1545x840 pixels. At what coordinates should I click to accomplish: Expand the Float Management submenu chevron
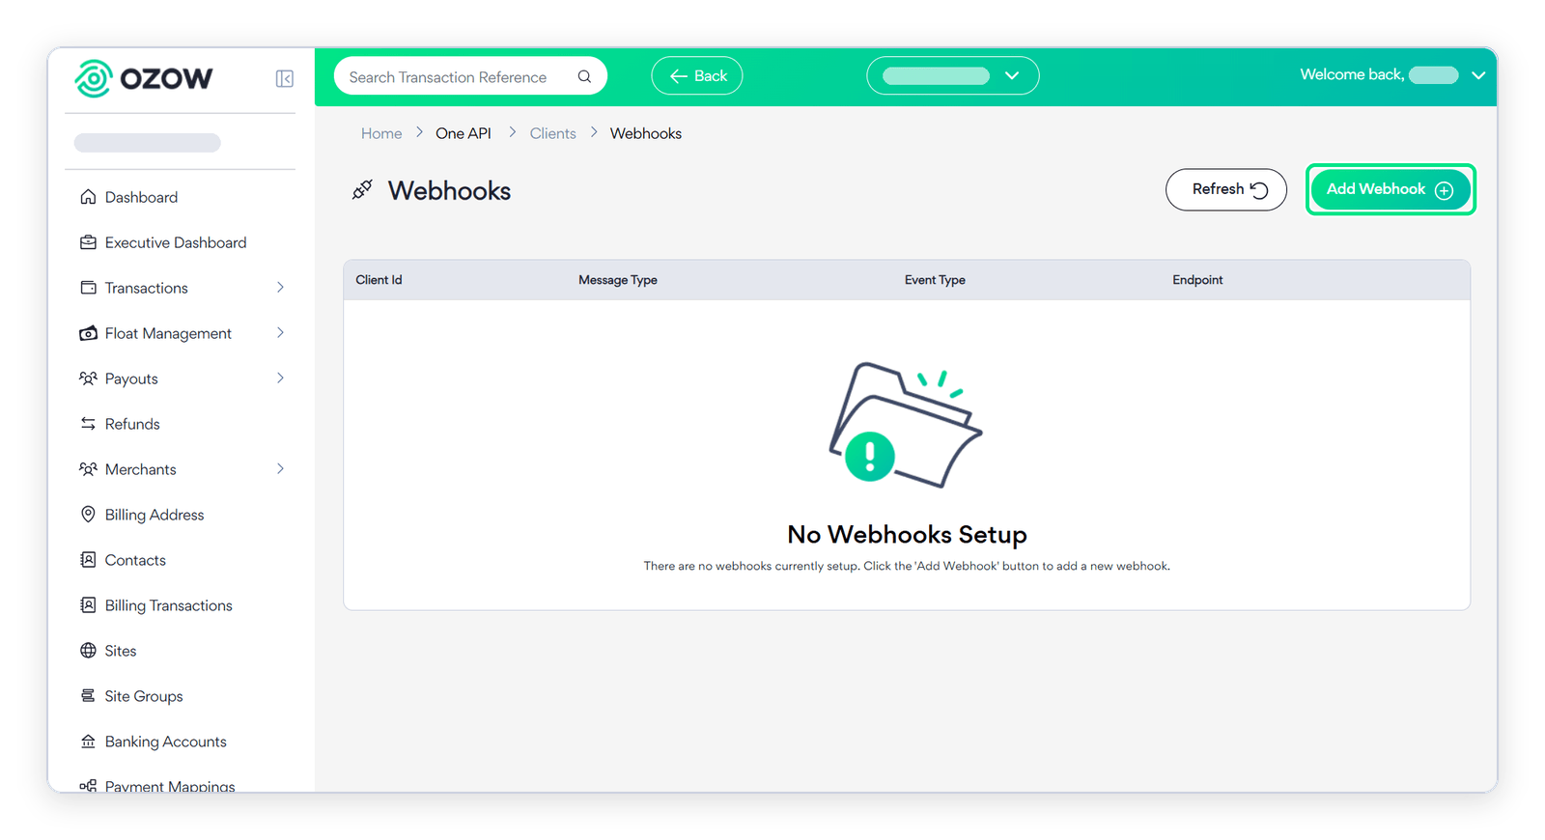tap(281, 333)
